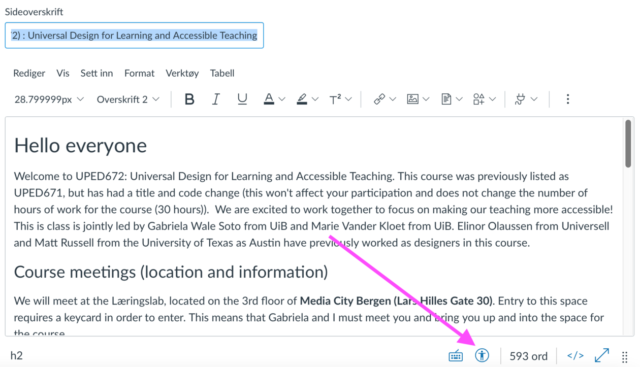Click the Sideoverskrift title field
640x367 pixels.
(x=134, y=36)
